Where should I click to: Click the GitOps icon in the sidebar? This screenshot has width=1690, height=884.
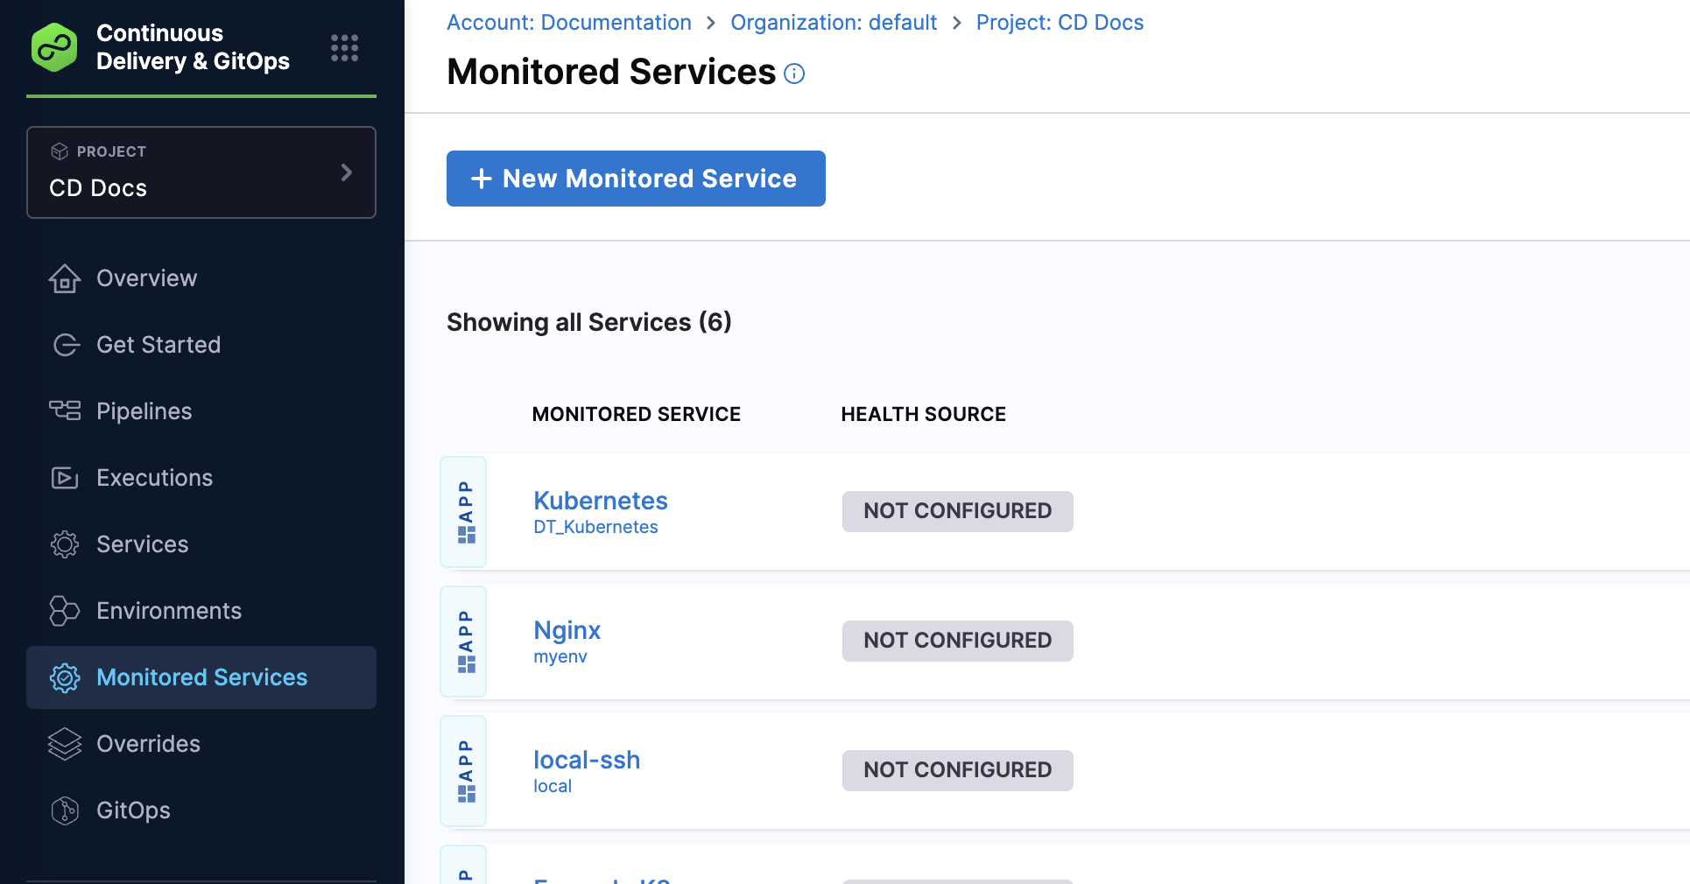coord(65,810)
